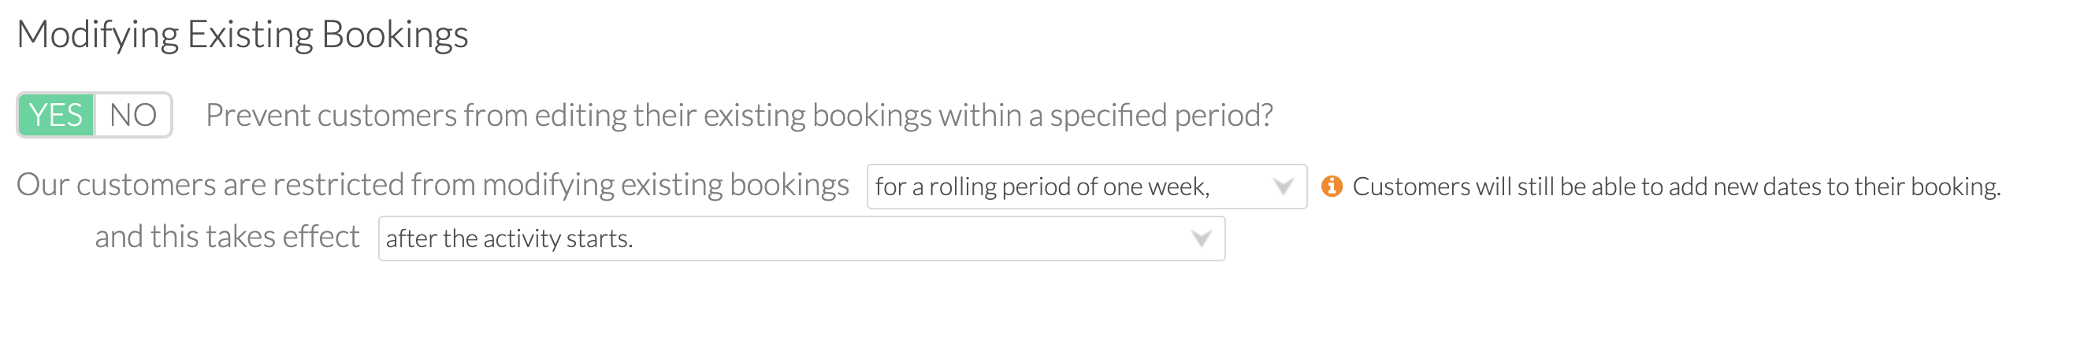This screenshot has width=2099, height=351.
Task: Toggle the prevent editing bookings switch
Action: (95, 115)
